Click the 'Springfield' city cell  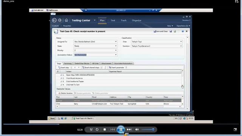click(136, 104)
